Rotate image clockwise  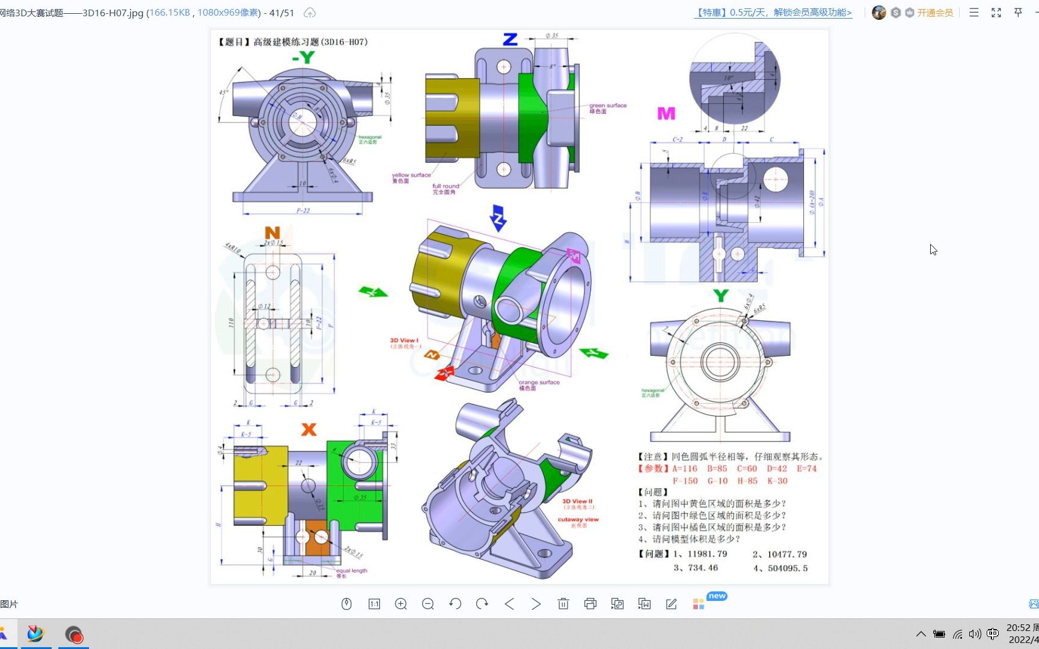point(482,604)
